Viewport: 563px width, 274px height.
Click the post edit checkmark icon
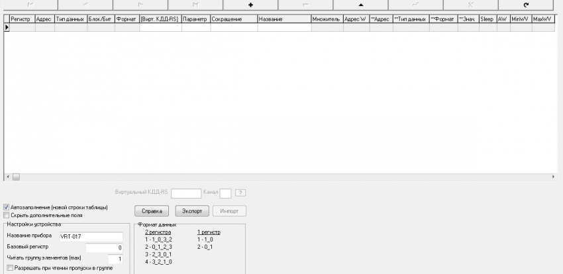[x=415, y=5]
